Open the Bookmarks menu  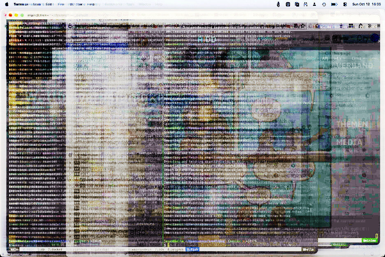[x=114, y=4]
